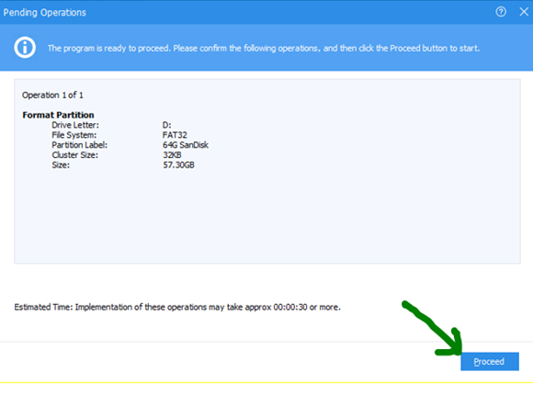Click the Pending Operations title text

[44, 13]
